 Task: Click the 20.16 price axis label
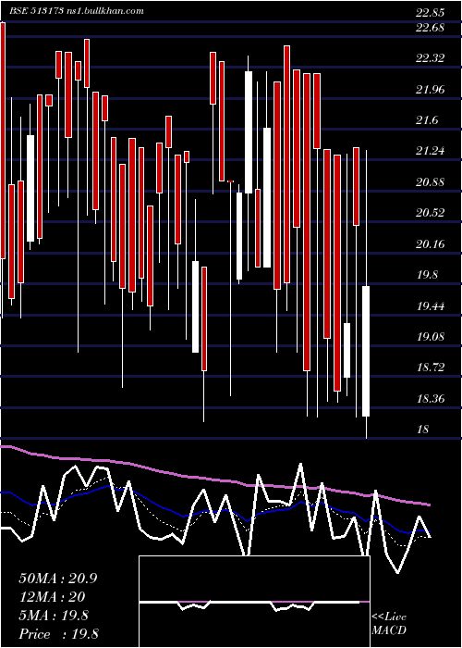pos(431,243)
